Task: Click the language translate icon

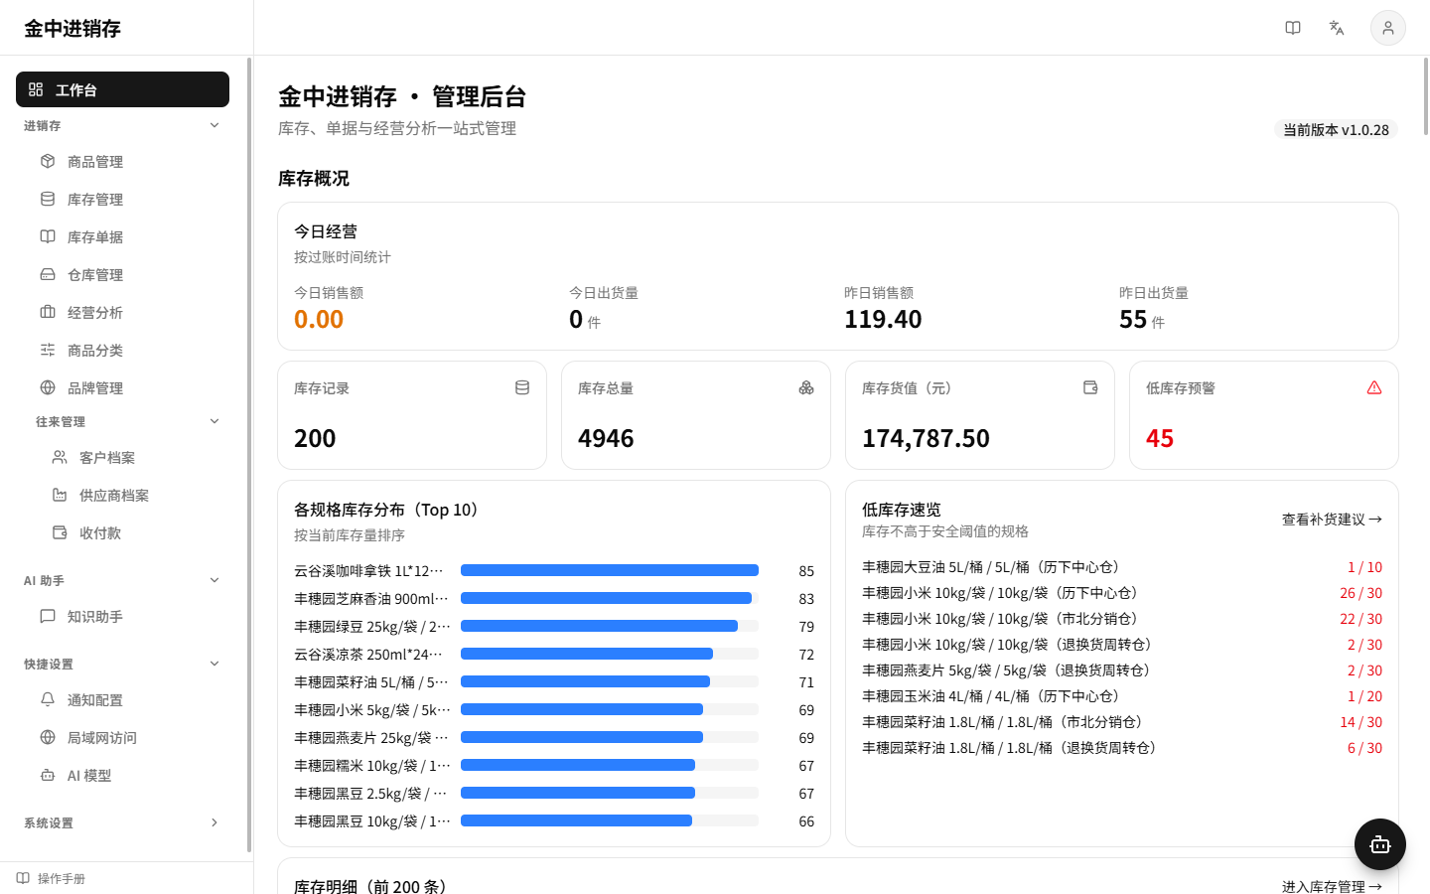Action: point(1337,28)
